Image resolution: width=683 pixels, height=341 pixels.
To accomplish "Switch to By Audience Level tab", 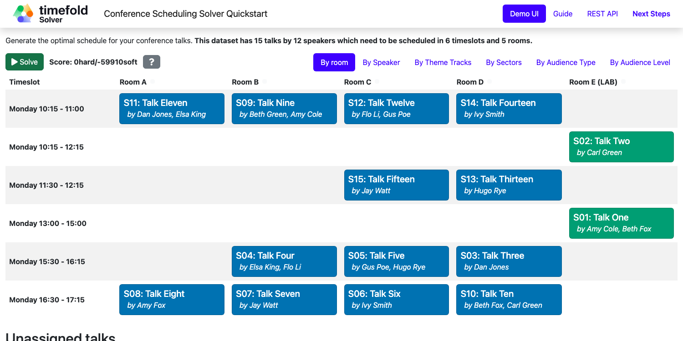I will tap(640, 62).
